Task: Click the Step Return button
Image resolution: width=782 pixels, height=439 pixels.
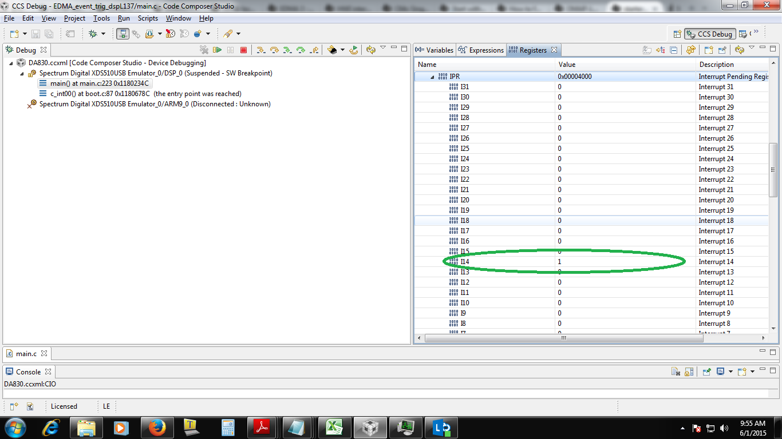Action: tap(314, 50)
